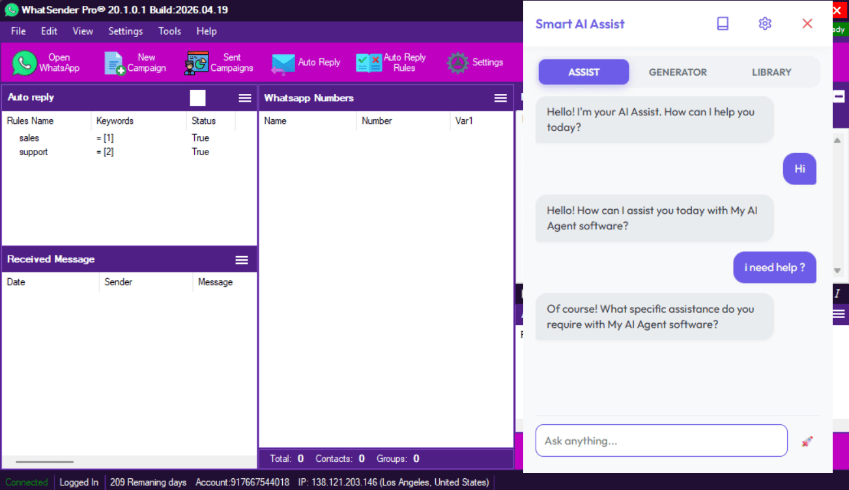Click the 209 Remaining days status

[148, 482]
